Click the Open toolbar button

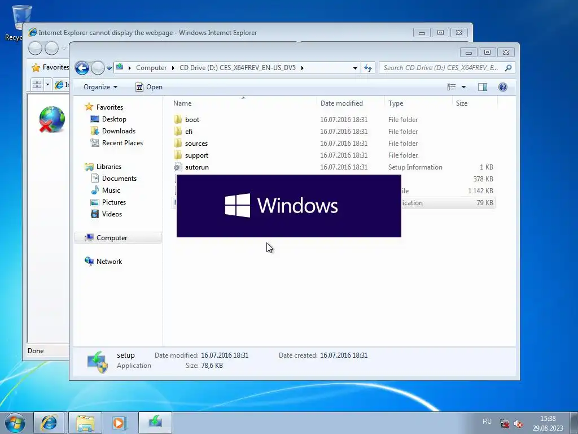click(149, 87)
